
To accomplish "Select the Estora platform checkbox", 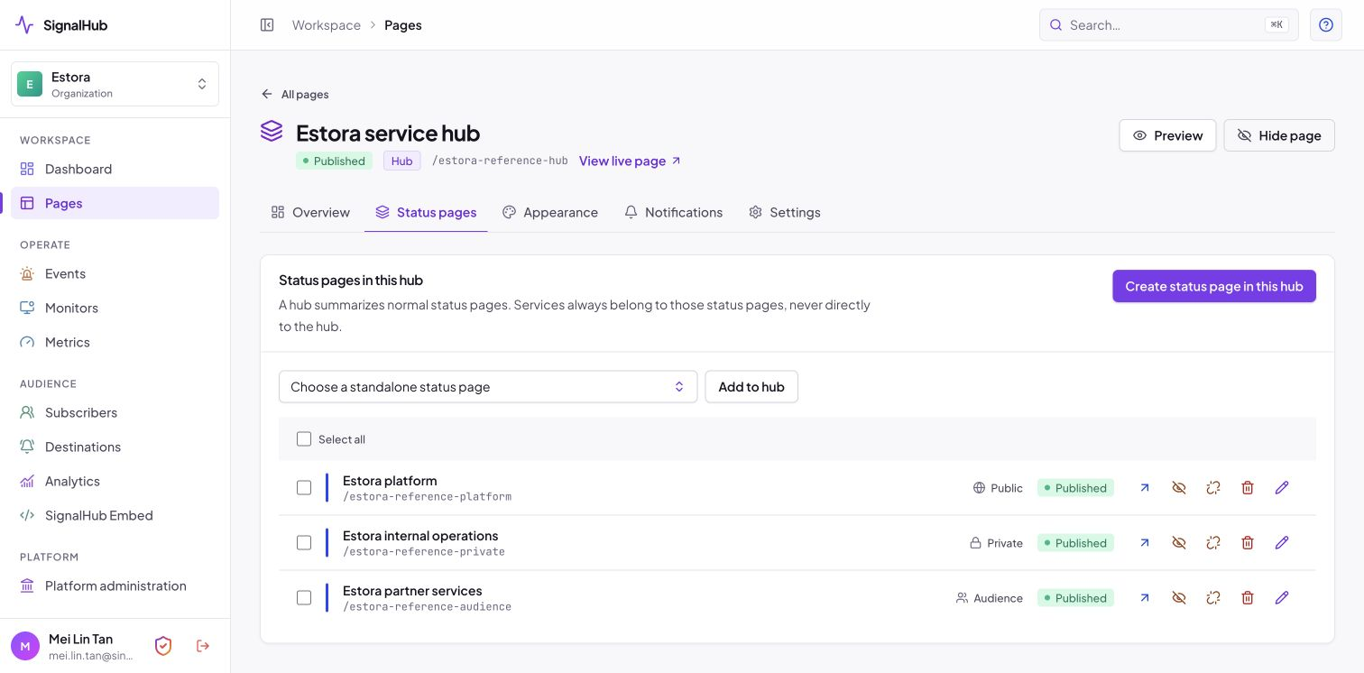I will 304,488.
